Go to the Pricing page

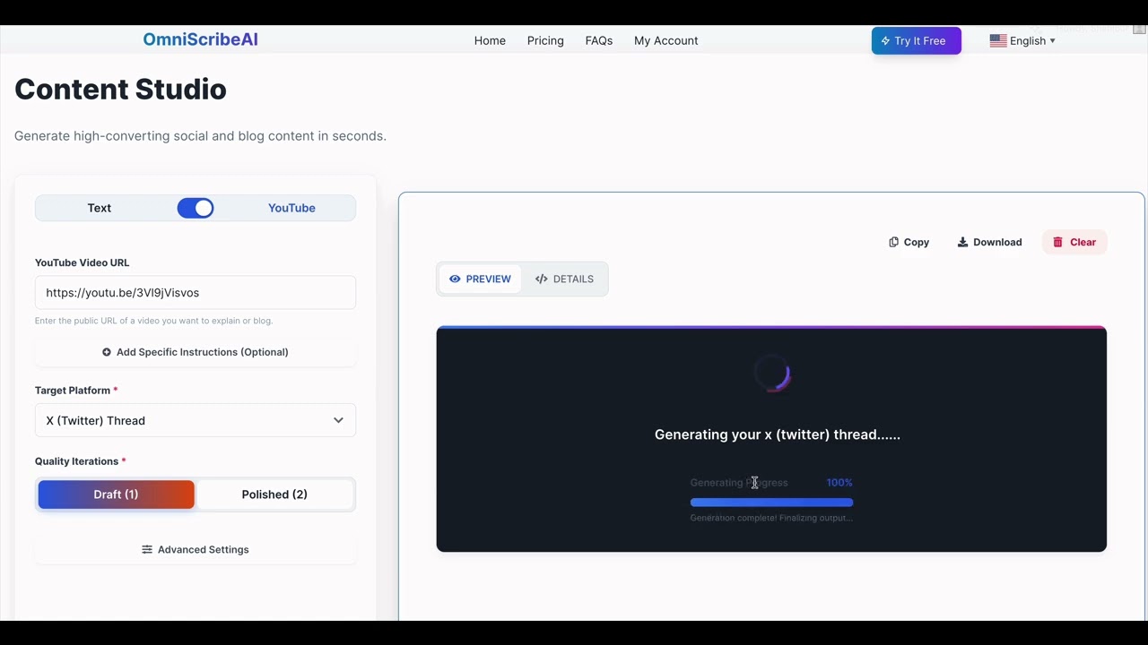(x=545, y=40)
